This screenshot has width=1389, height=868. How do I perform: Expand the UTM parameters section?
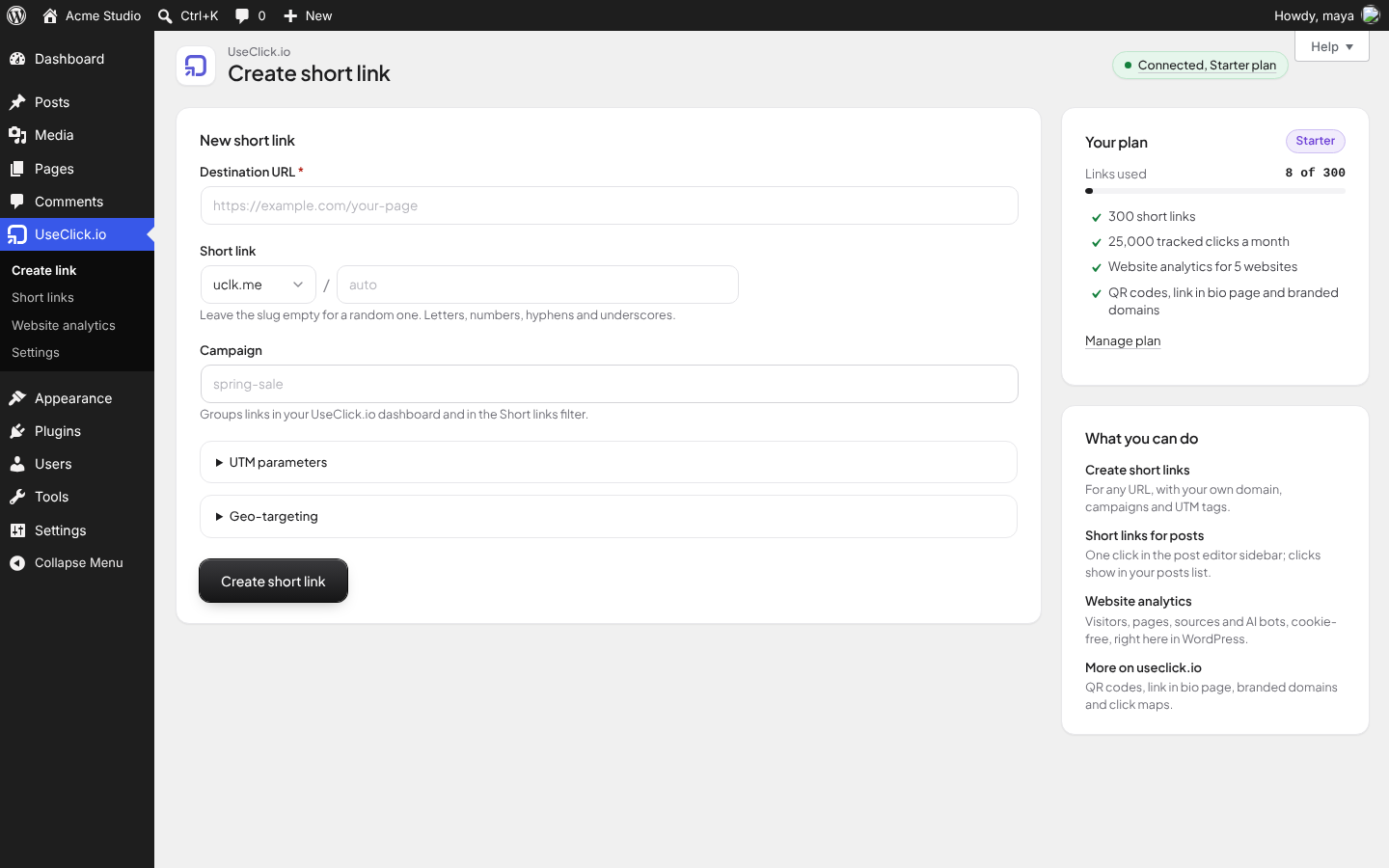[609, 462]
